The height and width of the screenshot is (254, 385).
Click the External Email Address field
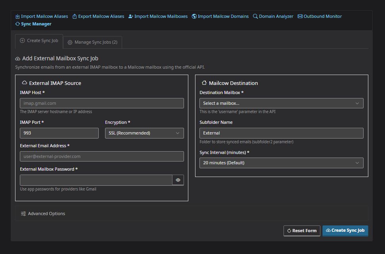click(102, 156)
